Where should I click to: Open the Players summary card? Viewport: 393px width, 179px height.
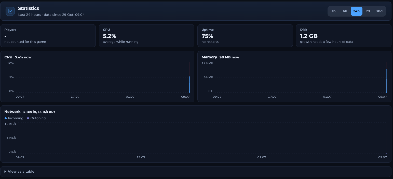(48, 36)
